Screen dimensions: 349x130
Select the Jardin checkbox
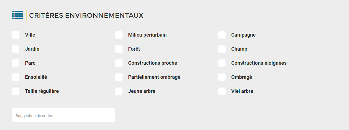[16, 49]
